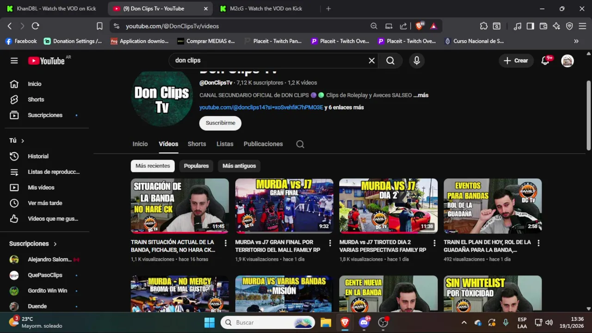The width and height of the screenshot is (592, 333).
Task: Open Ver más tarde in sidebar
Action: [x=45, y=203]
